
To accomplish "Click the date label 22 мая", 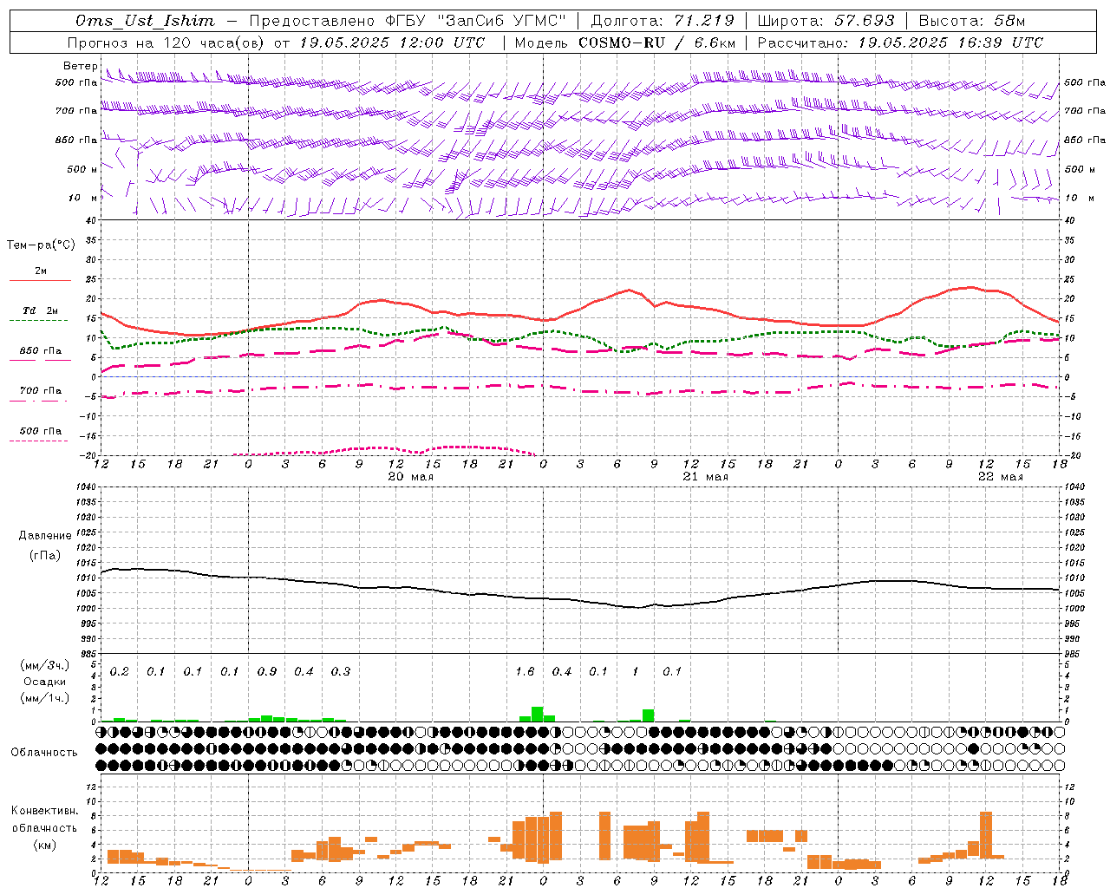I will pyautogui.click(x=1000, y=477).
